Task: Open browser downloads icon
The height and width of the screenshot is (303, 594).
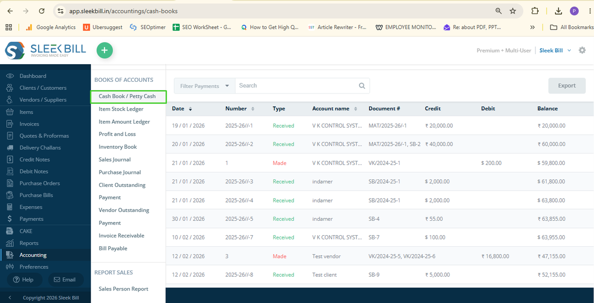Action: pos(558,11)
